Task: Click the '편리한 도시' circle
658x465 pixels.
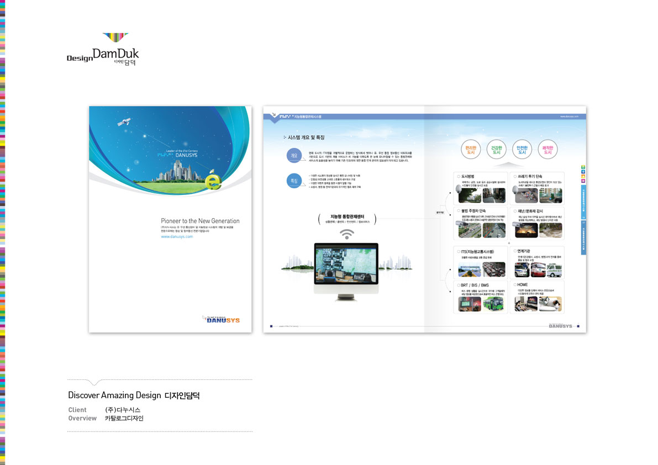Action: (471, 150)
